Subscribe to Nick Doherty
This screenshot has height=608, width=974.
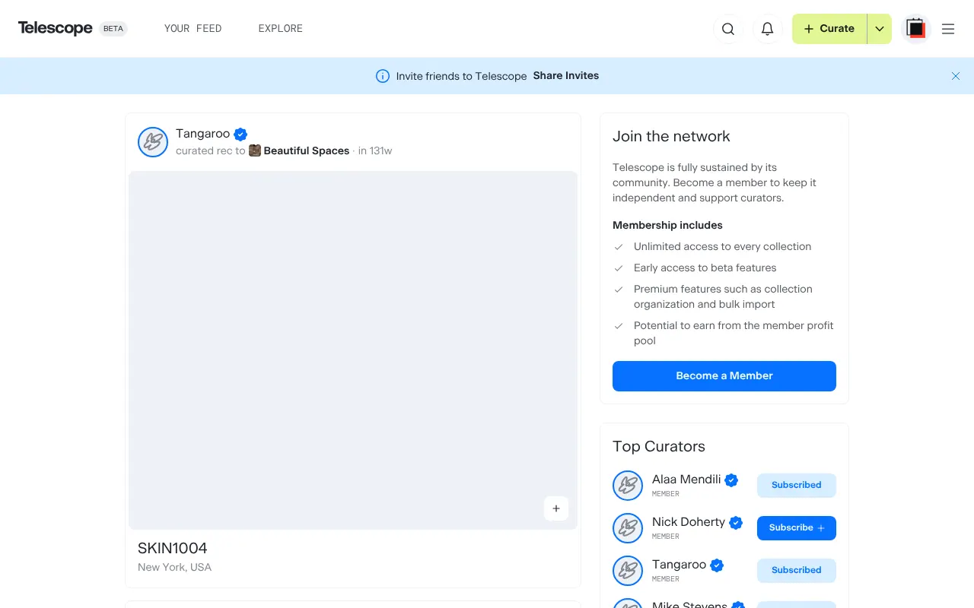[797, 528]
